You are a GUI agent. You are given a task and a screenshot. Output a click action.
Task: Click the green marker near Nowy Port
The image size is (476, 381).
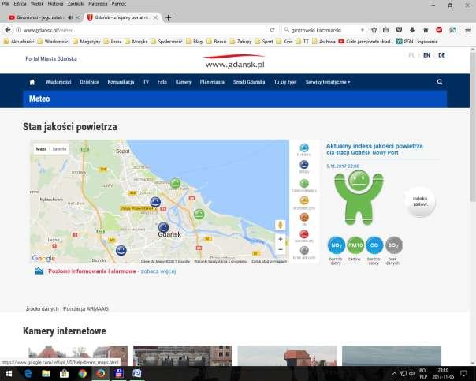pyautogui.click(x=175, y=183)
